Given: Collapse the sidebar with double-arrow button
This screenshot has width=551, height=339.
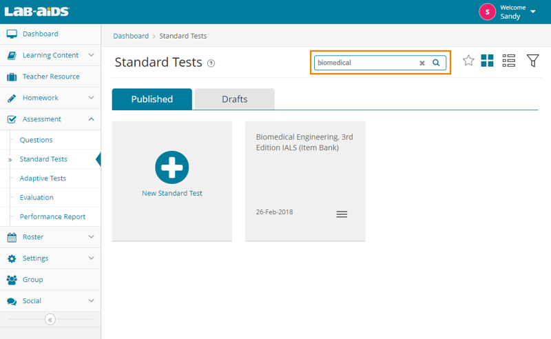Looking at the screenshot, I should click(50, 319).
